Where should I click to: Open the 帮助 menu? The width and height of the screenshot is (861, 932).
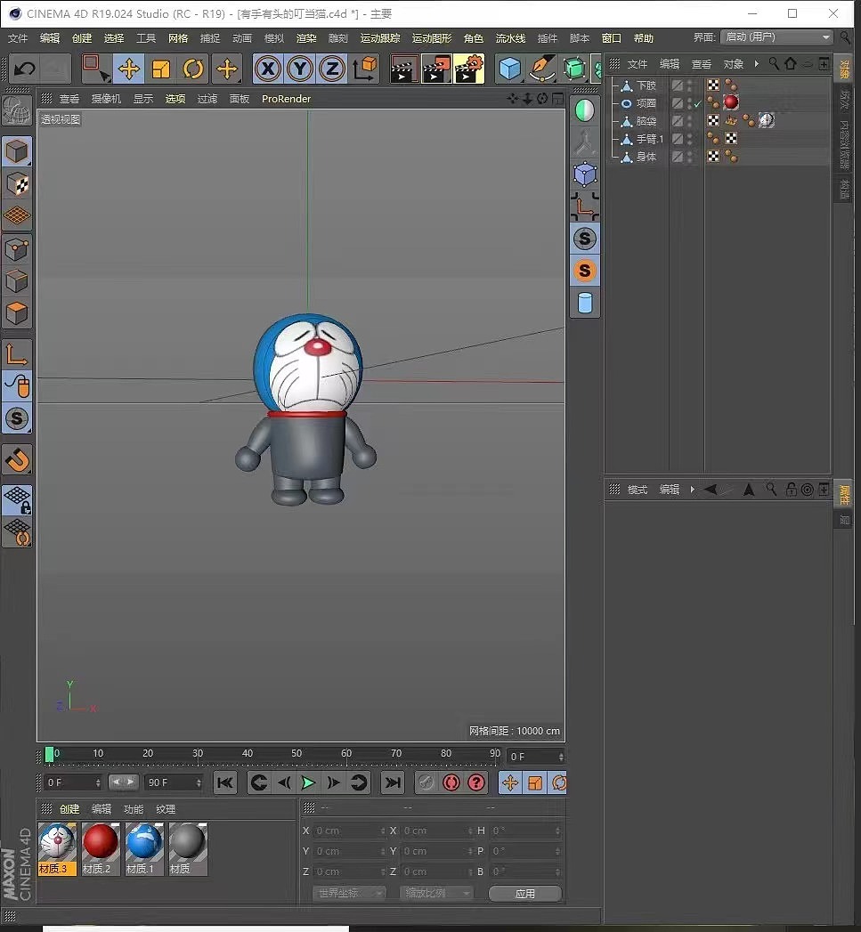tap(644, 38)
